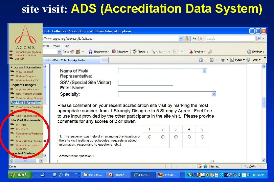Click the Update Faculty/CV link
Image resolution: width=274 pixels, height=182 pixels.
click(x=27, y=80)
